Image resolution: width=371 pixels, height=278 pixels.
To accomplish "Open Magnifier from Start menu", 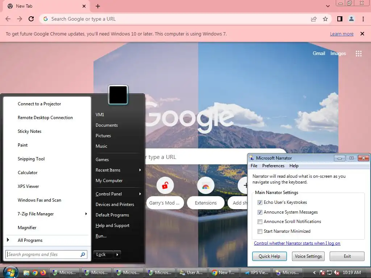I will coord(47,228).
